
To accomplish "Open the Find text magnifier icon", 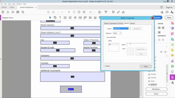I will point(23,12).
